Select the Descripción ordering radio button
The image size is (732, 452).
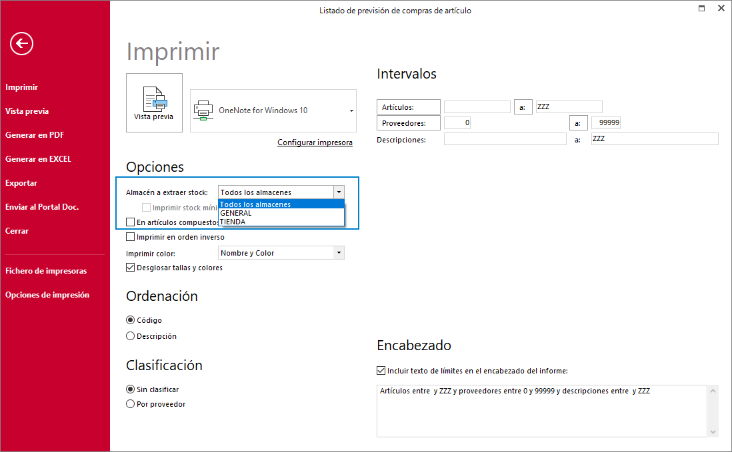coord(130,336)
